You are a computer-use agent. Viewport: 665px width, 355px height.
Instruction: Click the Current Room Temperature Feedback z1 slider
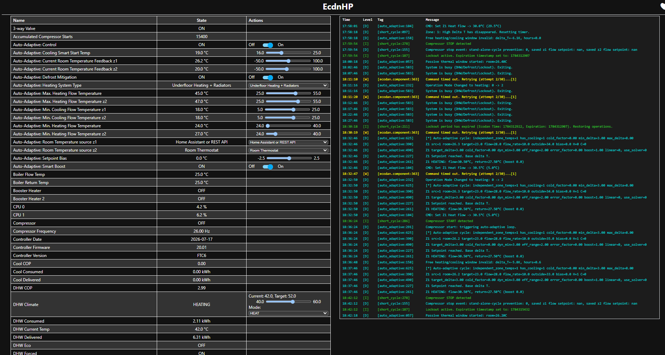pyautogui.click(x=288, y=61)
